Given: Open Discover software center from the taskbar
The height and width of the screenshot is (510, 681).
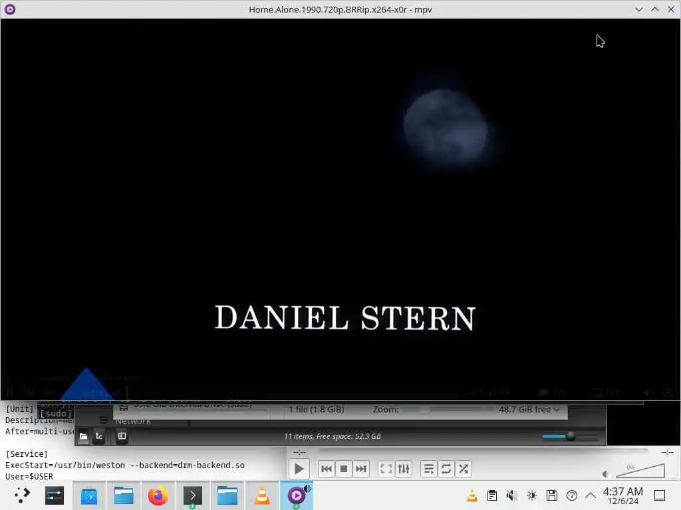Looking at the screenshot, I should click(x=89, y=495).
